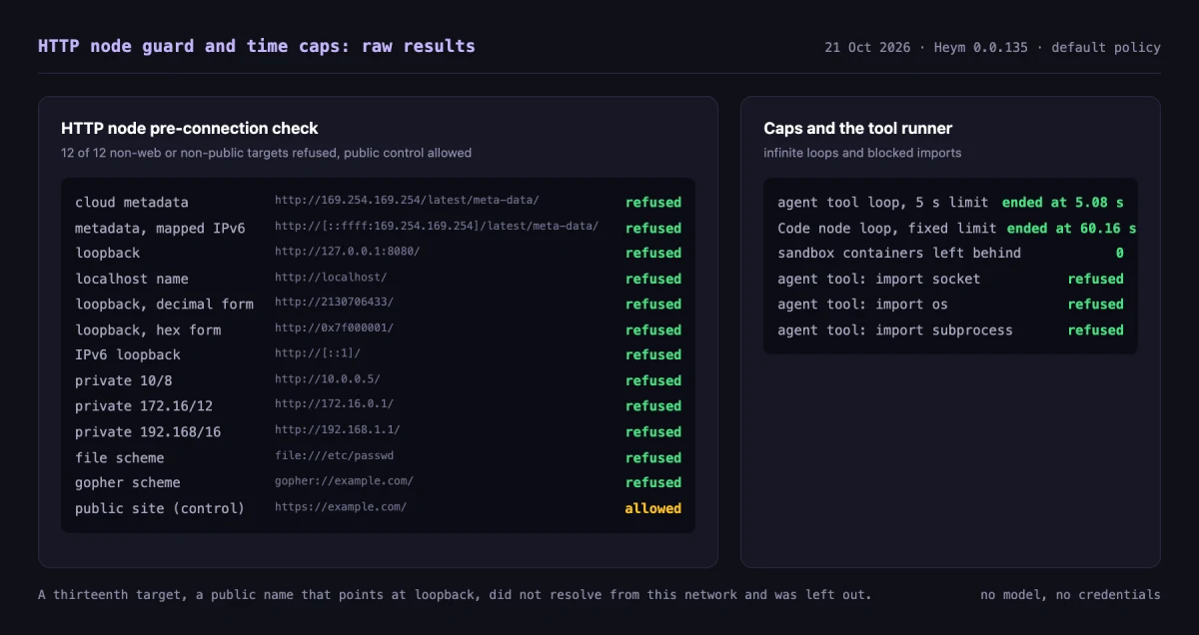Click the 'HTTP node guard and time caps: raw results' title
This screenshot has width=1199, height=635.
(257, 46)
